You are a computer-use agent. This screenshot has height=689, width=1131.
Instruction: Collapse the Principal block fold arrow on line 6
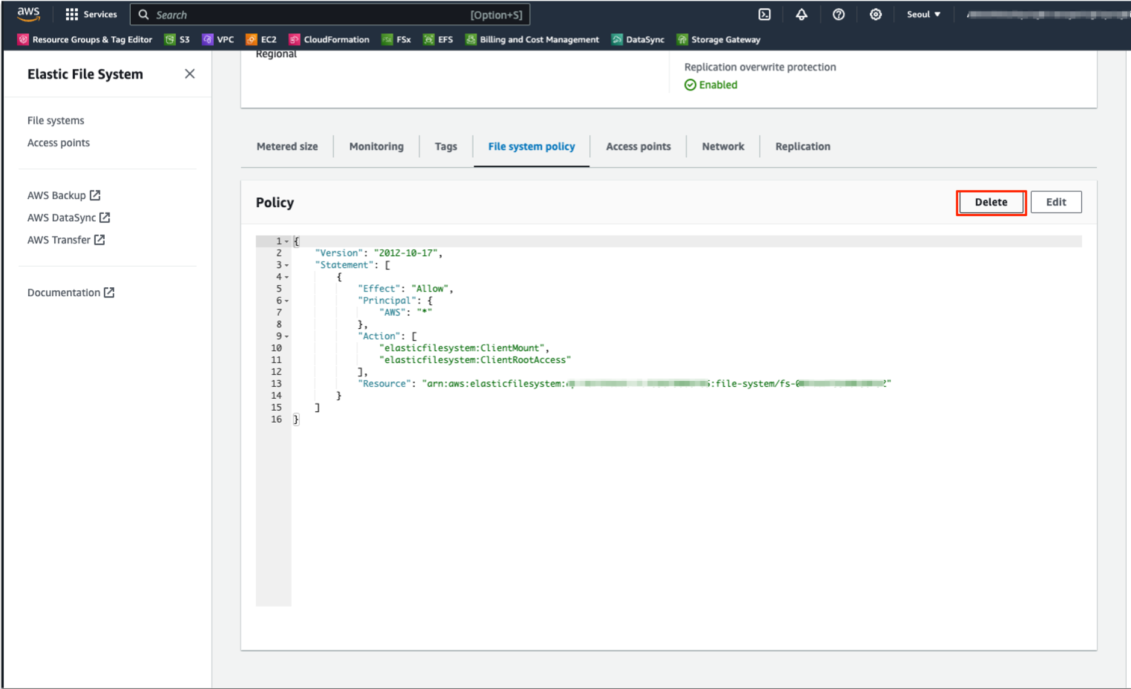click(287, 301)
